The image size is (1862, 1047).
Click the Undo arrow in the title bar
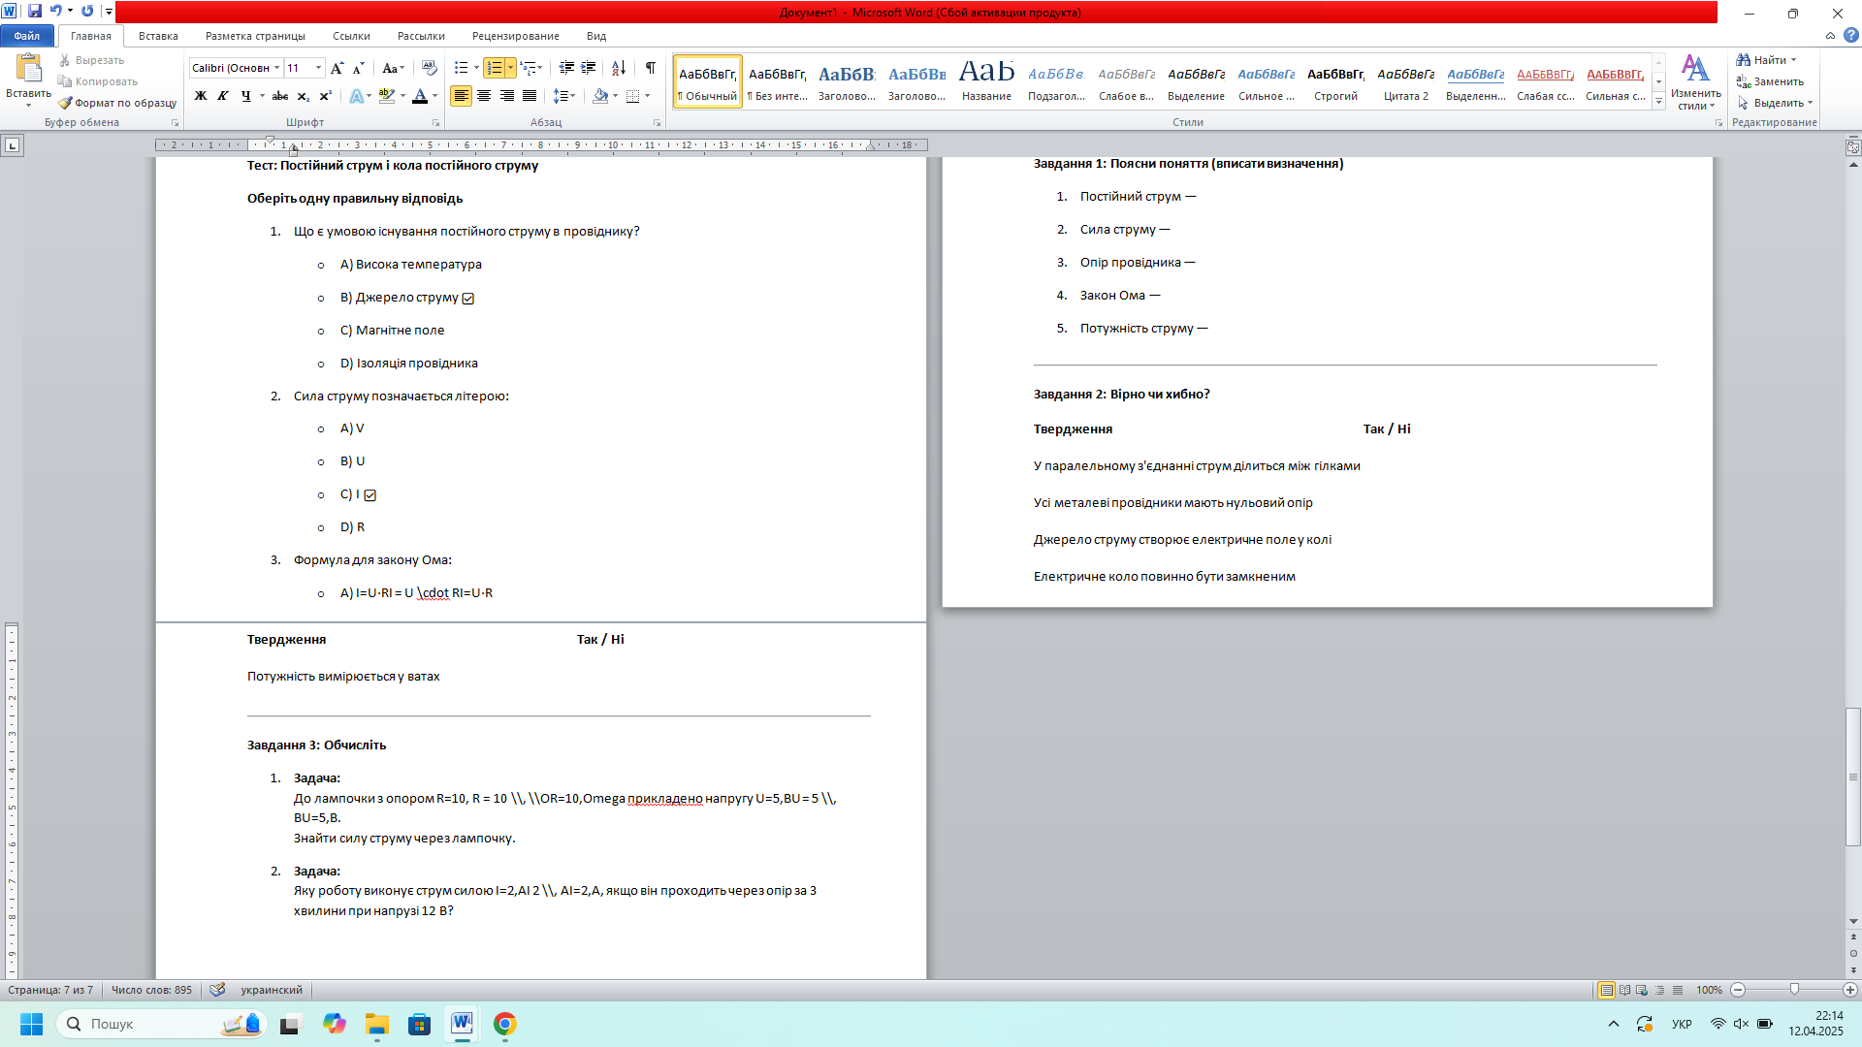(55, 12)
